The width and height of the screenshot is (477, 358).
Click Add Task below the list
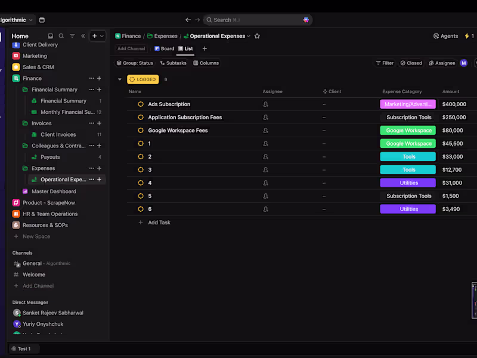click(159, 223)
